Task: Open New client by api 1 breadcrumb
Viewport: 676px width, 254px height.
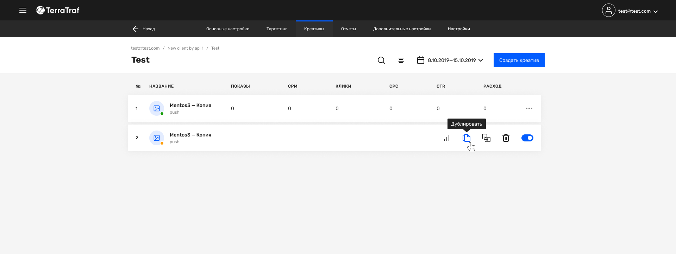Action: click(186, 48)
